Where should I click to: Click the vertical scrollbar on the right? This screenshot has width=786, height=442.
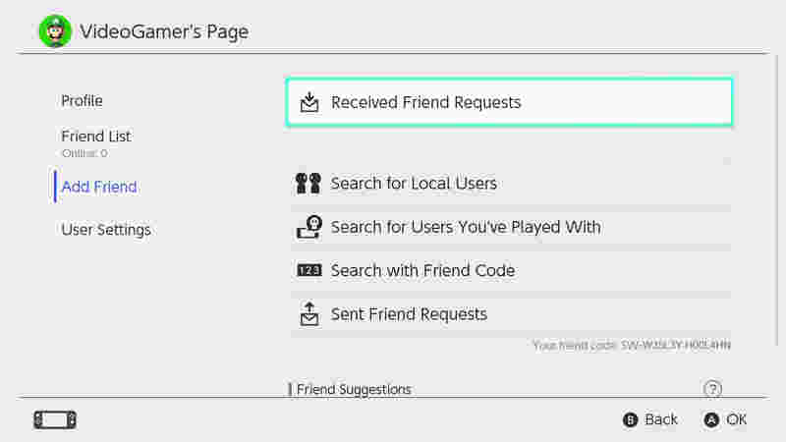click(777, 200)
